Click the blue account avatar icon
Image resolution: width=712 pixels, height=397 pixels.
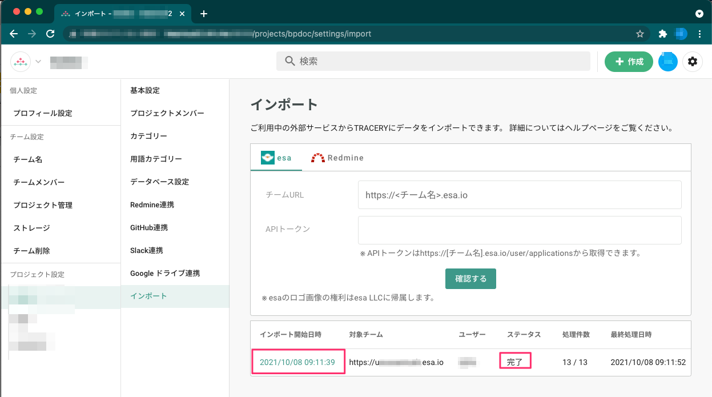(667, 61)
